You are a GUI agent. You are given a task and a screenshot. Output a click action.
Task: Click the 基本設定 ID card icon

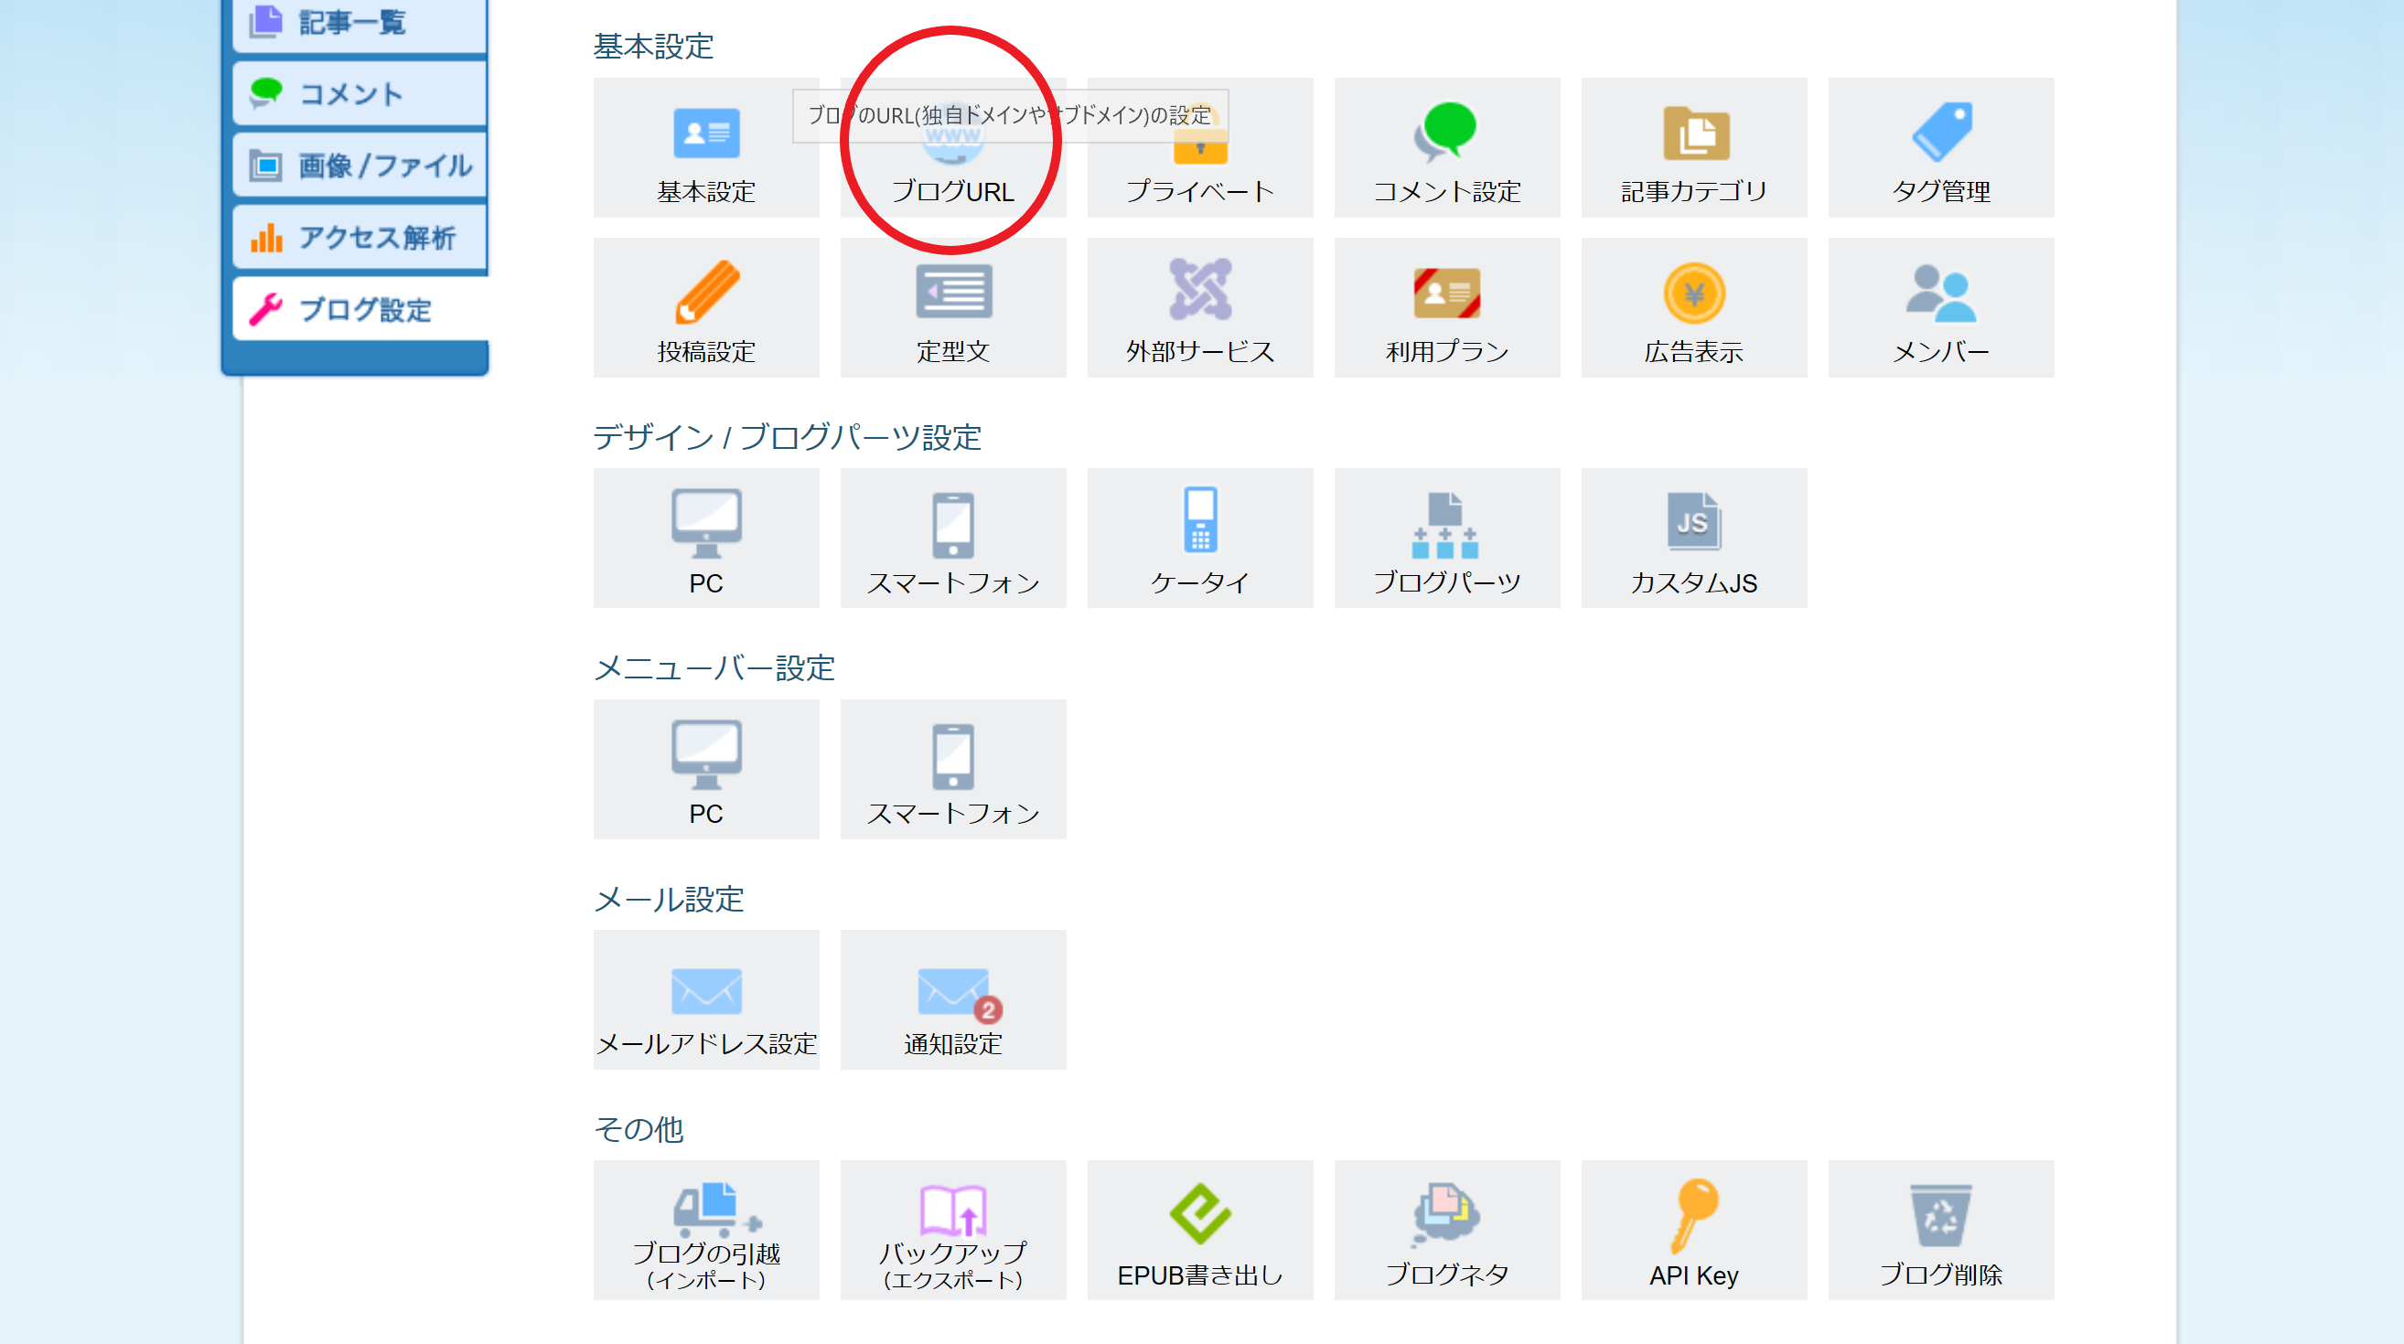coord(705,133)
